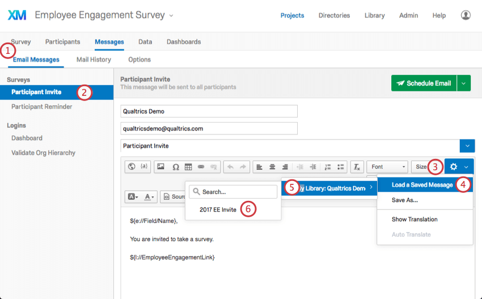Insert special character with omega icon

(x=175, y=167)
